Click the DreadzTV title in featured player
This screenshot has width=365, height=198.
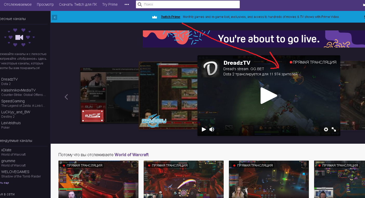click(237, 63)
